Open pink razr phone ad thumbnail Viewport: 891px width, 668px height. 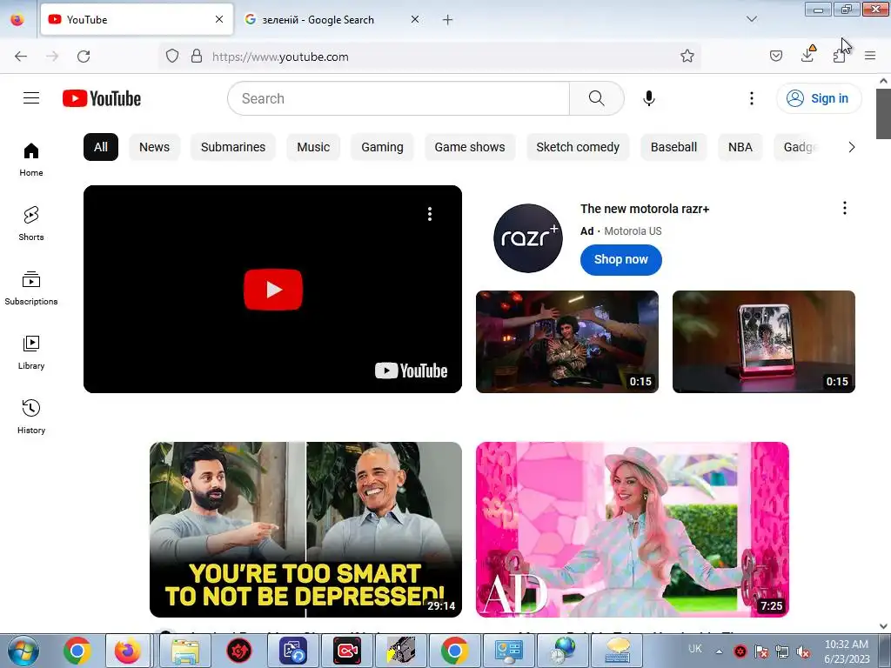tap(764, 341)
